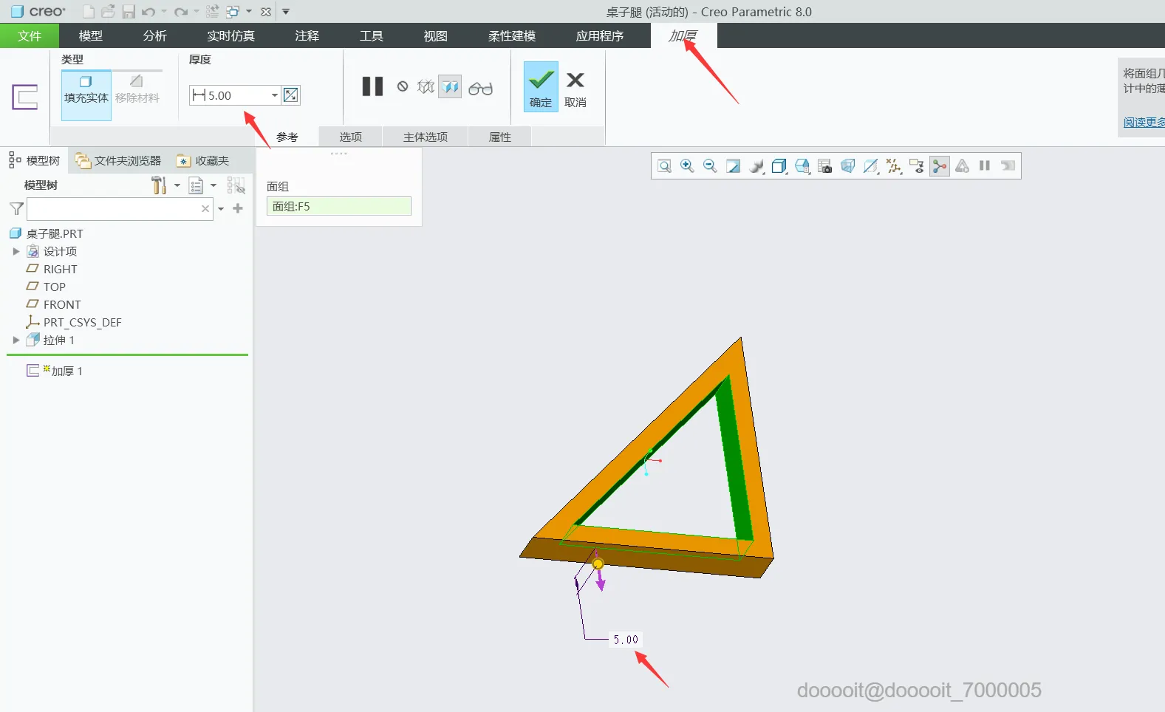The height and width of the screenshot is (712, 1165).
Task: Click the Zoom Out magnifier icon
Action: [710, 166]
